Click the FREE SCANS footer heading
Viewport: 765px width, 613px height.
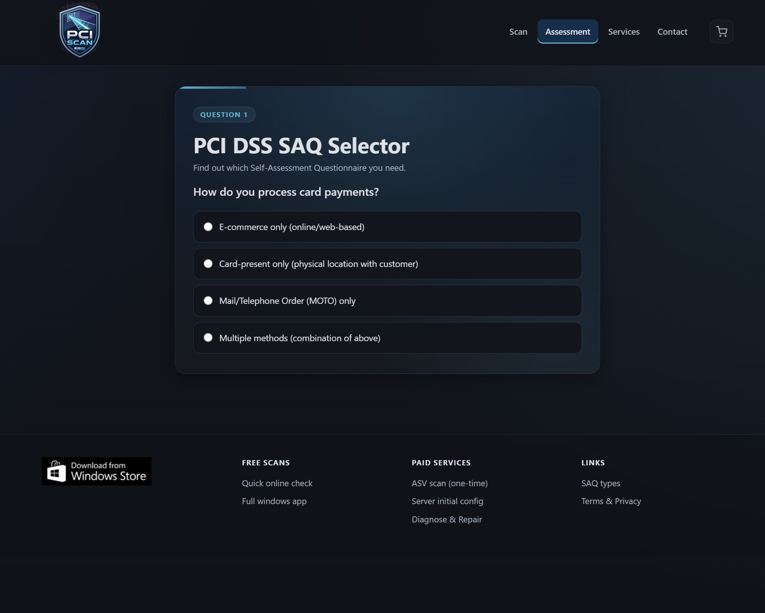[266, 463]
